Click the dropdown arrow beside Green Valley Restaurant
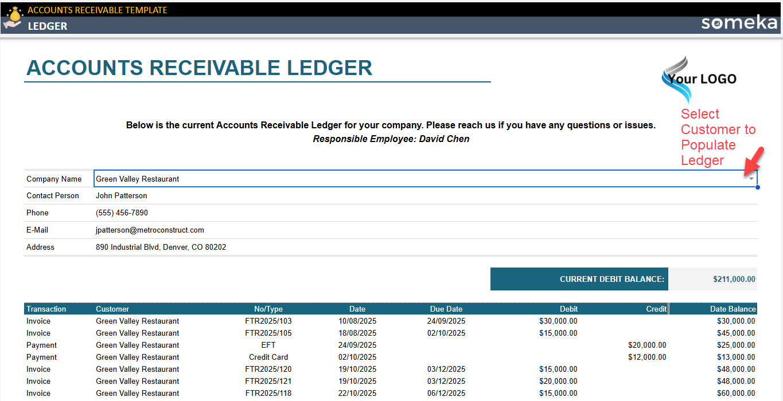 pyautogui.click(x=751, y=178)
